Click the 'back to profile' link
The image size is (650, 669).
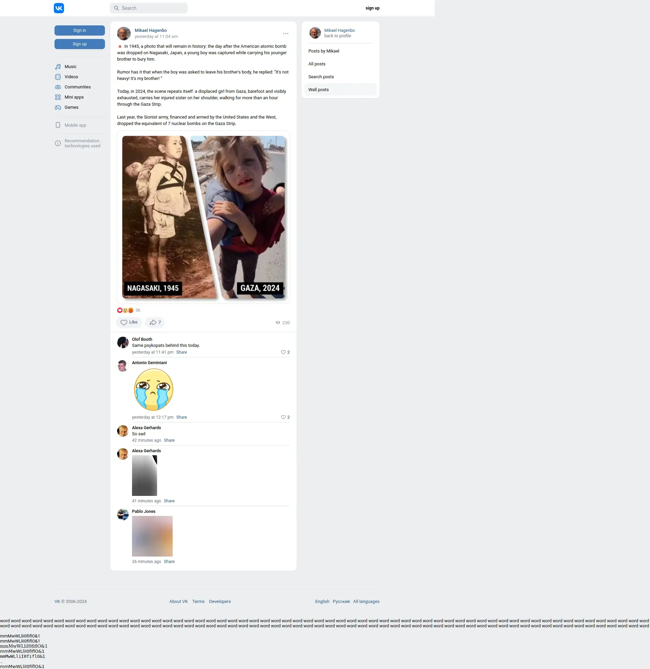(337, 36)
